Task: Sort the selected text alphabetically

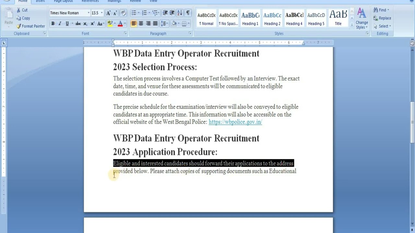Action: click(180, 13)
